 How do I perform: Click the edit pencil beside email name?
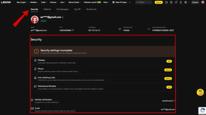63,17
